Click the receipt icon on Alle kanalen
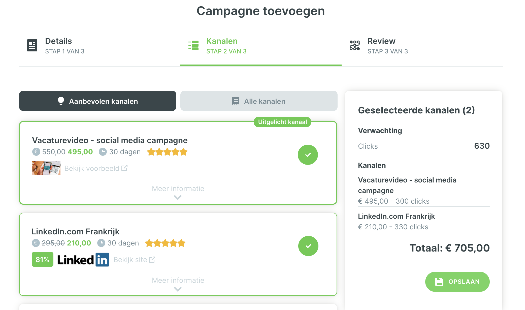Viewport: 525px width, 310px height. click(236, 101)
